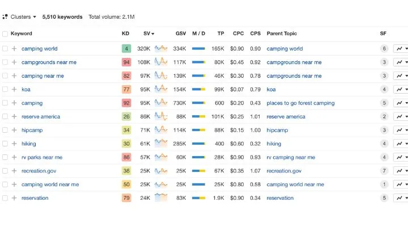Viewport: 408px width, 227px height.
Task: Click M/D bar in the hiking row
Action: click(x=198, y=144)
